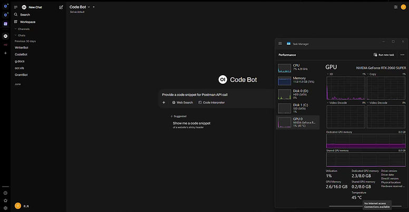Open the WriterBot chat in sidebar

coord(22,48)
